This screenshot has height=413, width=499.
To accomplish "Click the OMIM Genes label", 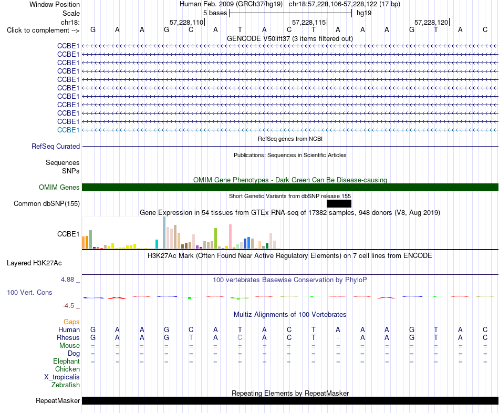I will [x=59, y=187].
